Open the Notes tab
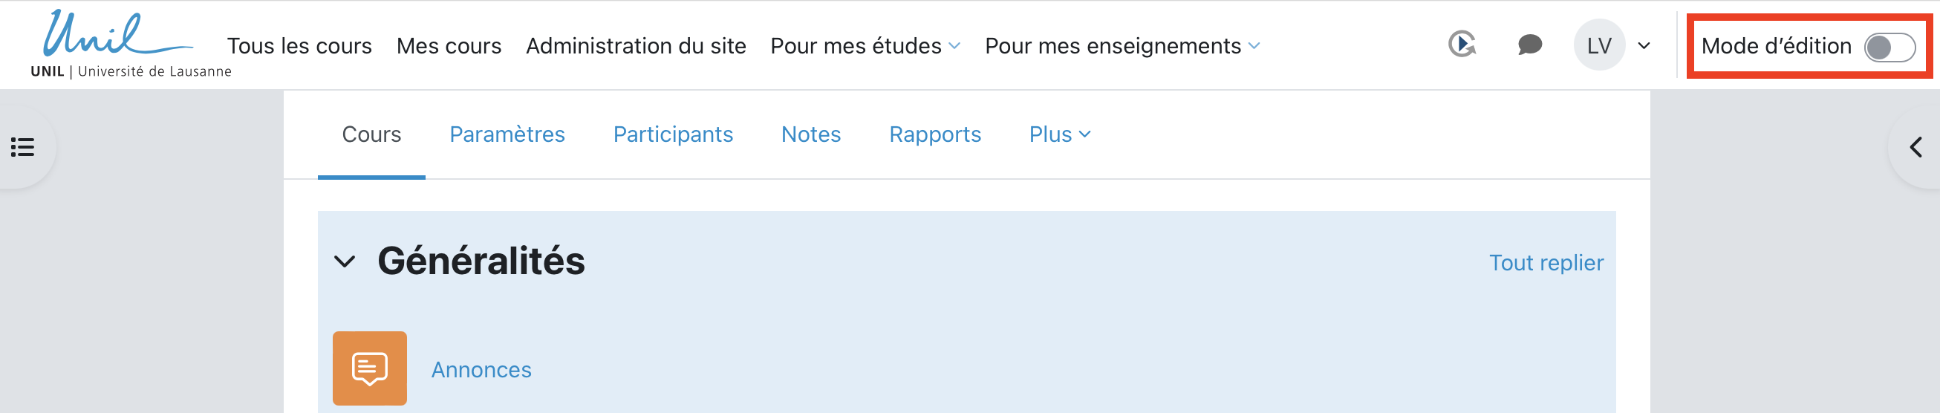 (810, 134)
